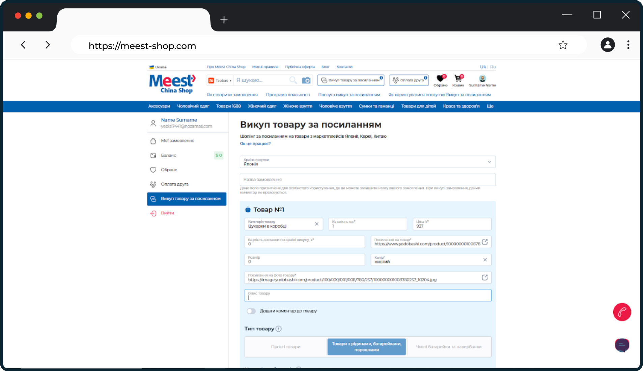Image resolution: width=643 pixels, height=371 pixels.
Task: Open the browser account profile icon
Action: [608, 45]
